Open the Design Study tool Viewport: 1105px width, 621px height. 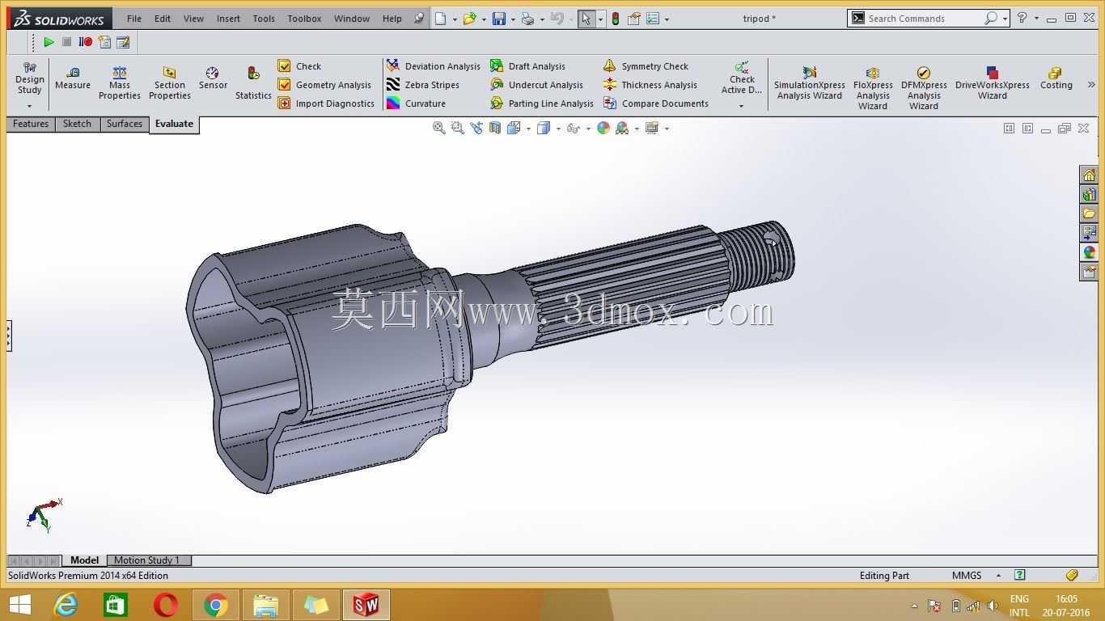pyautogui.click(x=30, y=78)
